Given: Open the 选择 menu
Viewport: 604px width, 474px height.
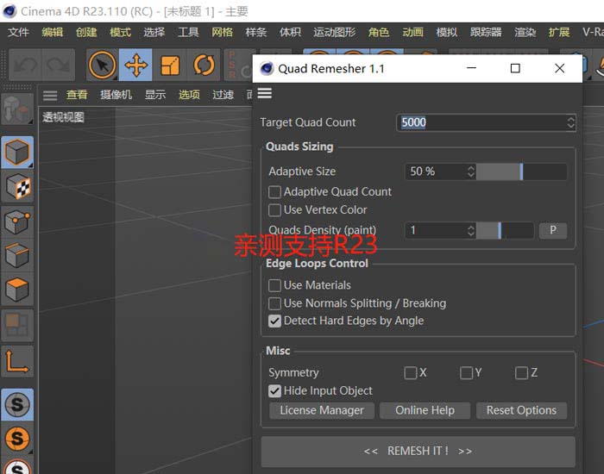Looking at the screenshot, I should click(x=154, y=33).
